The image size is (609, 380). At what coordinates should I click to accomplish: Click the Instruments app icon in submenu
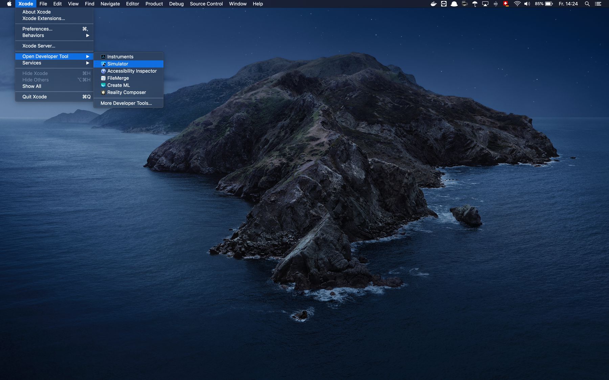(103, 57)
